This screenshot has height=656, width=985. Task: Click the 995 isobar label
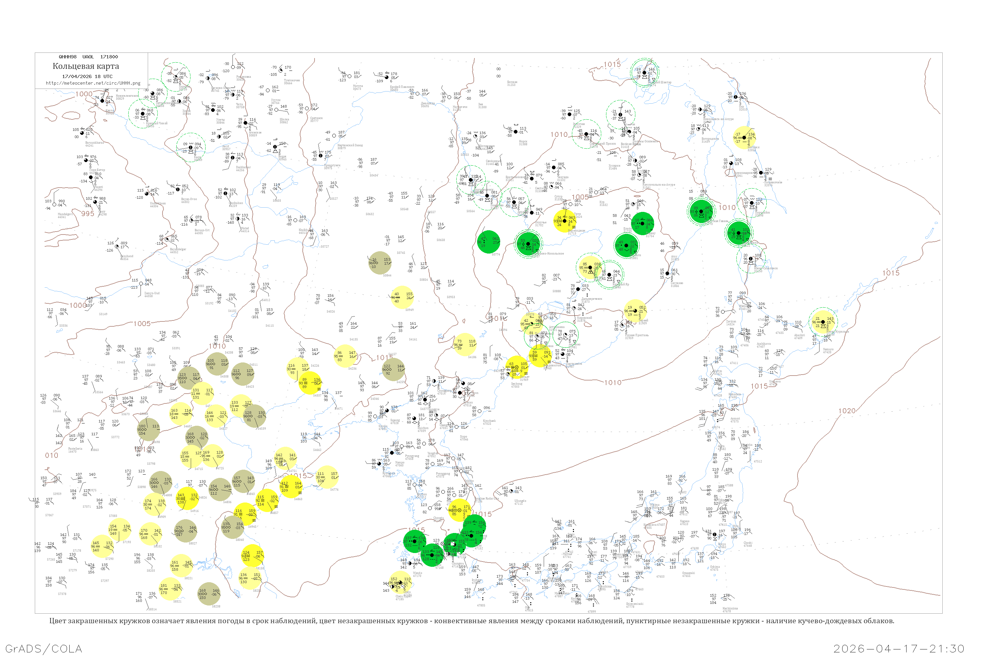[88, 214]
